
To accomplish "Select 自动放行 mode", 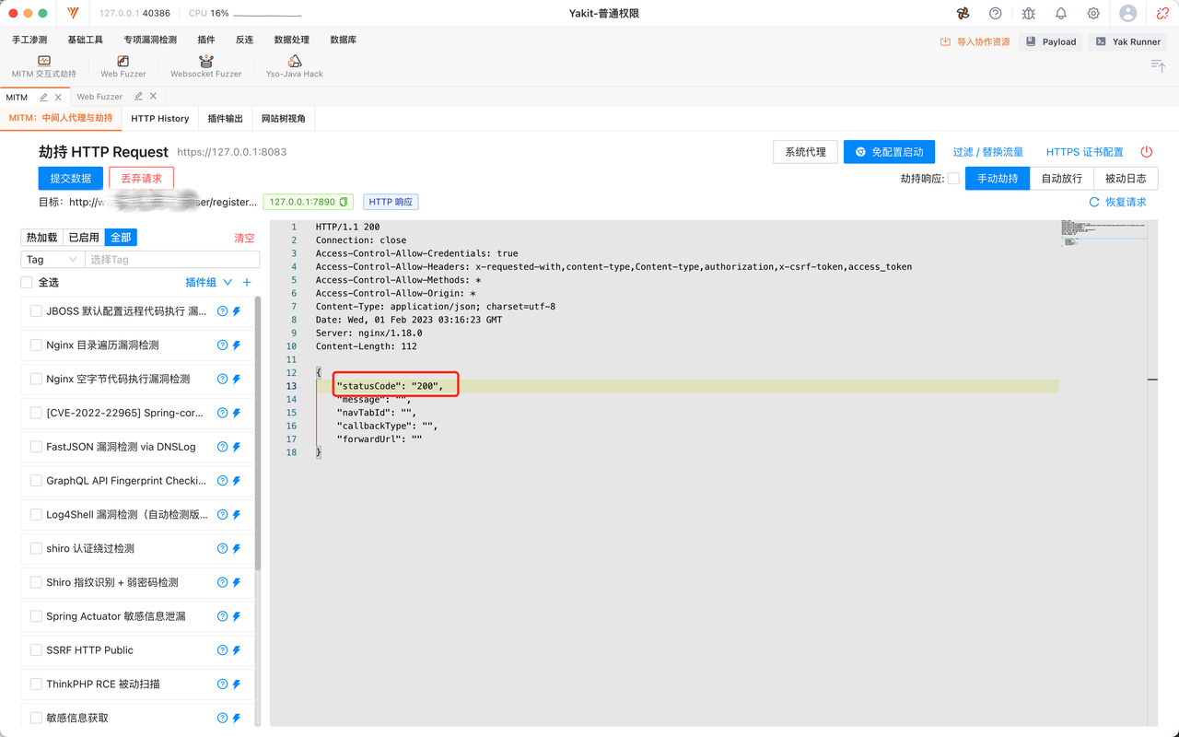I will pyautogui.click(x=1062, y=179).
